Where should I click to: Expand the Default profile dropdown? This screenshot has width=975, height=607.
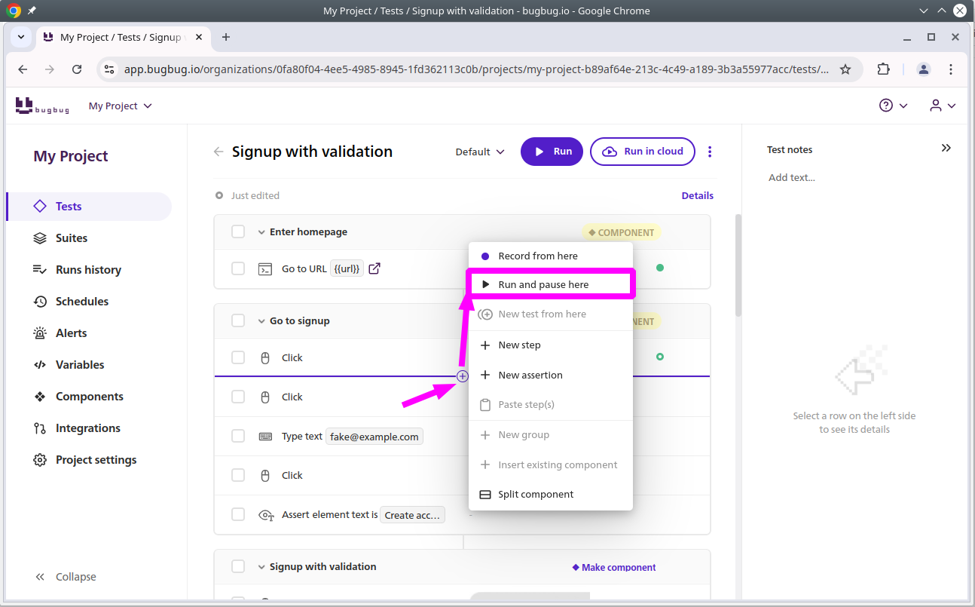pyautogui.click(x=480, y=152)
